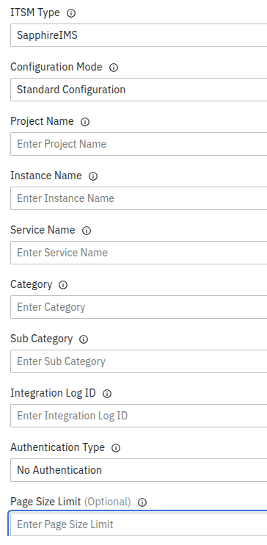Screen dimensions: 267x545
Task: Click the Sub Category info icon
Action: click(84, 339)
